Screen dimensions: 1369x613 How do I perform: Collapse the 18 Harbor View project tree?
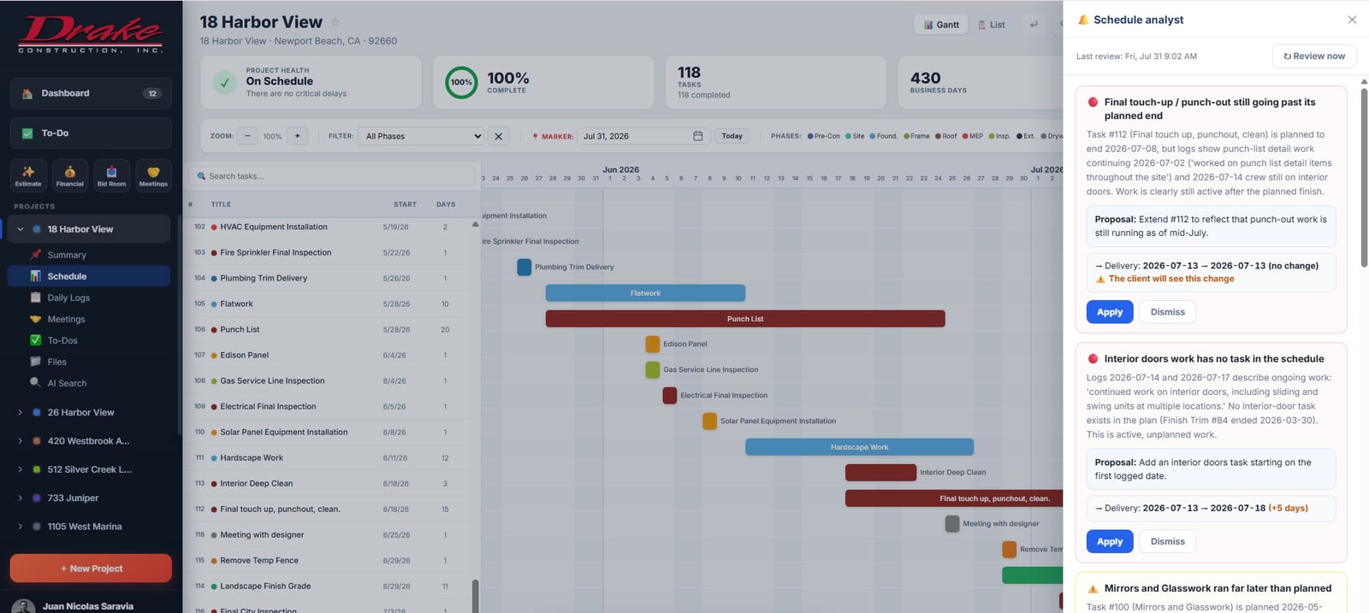(x=20, y=229)
